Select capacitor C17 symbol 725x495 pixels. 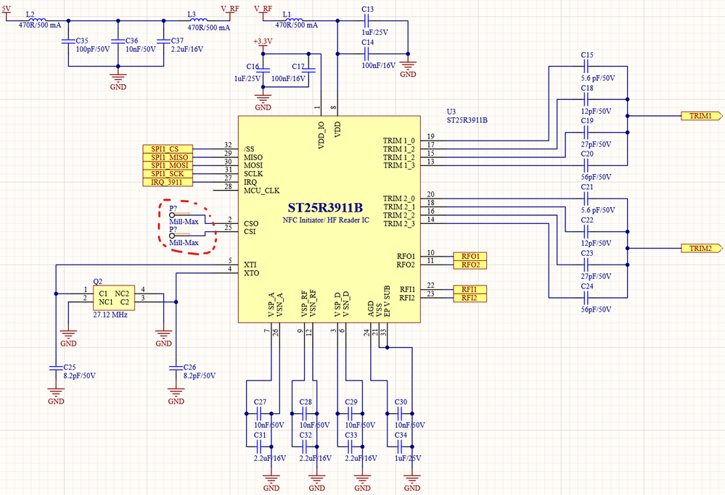tap(309, 70)
